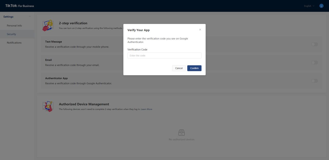This screenshot has width=329, height=160.
Task: Toggle the Text Message verification switch
Action: click(314, 44)
